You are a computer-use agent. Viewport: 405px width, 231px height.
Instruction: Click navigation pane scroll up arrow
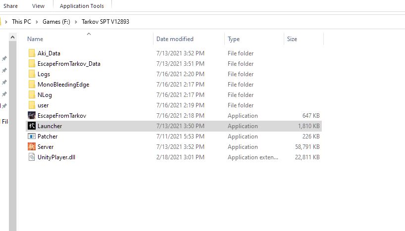pyautogui.click(x=13, y=38)
